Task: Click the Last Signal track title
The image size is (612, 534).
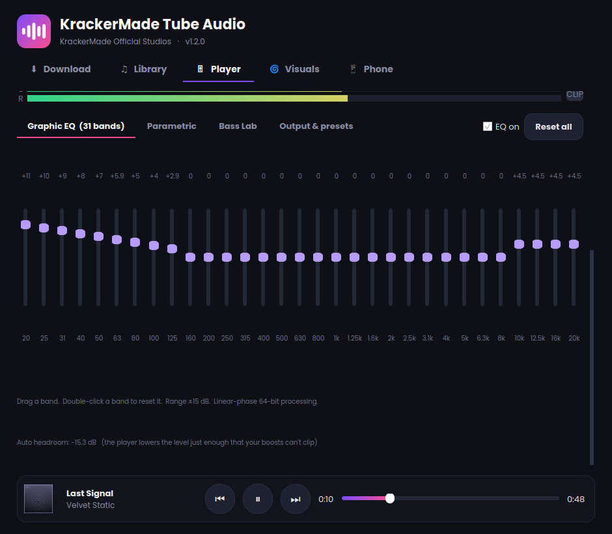Action: point(90,494)
